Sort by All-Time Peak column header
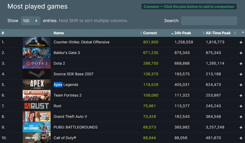The width and height of the screenshot is (245, 143). pos(218,33)
